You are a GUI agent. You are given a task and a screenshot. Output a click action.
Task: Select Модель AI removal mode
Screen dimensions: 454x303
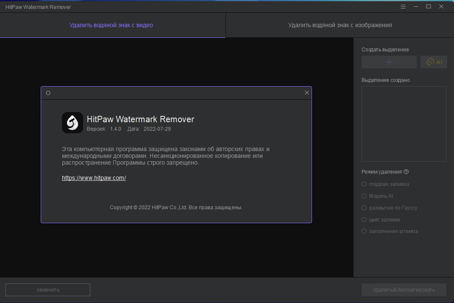coord(377,196)
